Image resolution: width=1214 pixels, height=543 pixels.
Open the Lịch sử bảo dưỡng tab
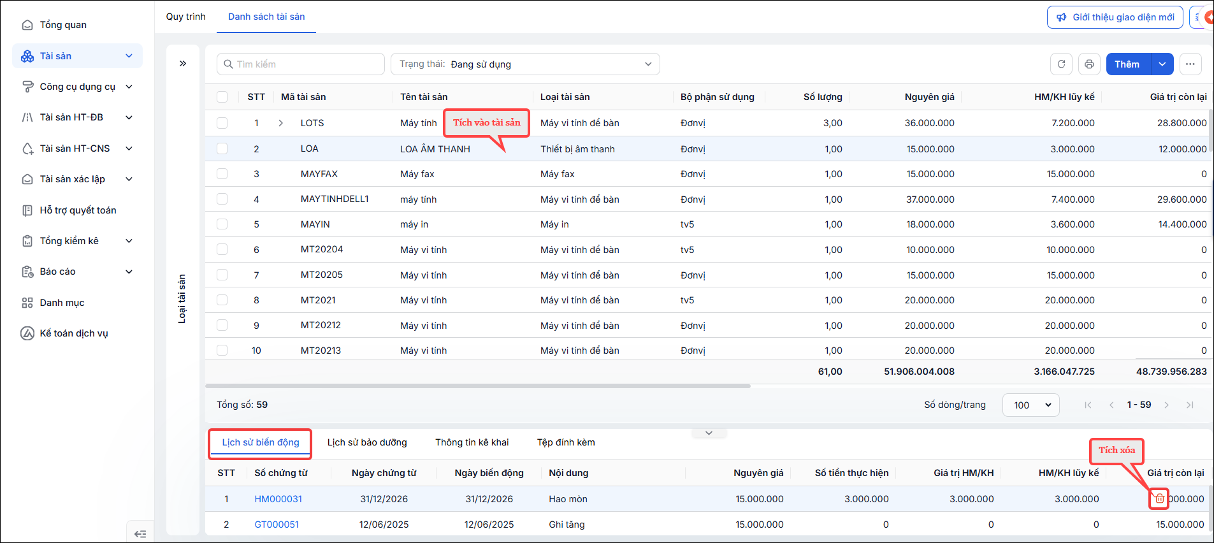(367, 442)
